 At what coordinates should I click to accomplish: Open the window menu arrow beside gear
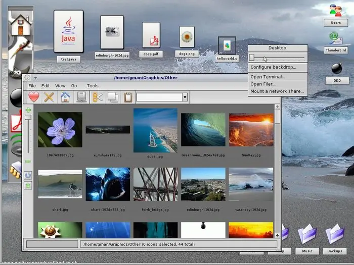coord(35,77)
